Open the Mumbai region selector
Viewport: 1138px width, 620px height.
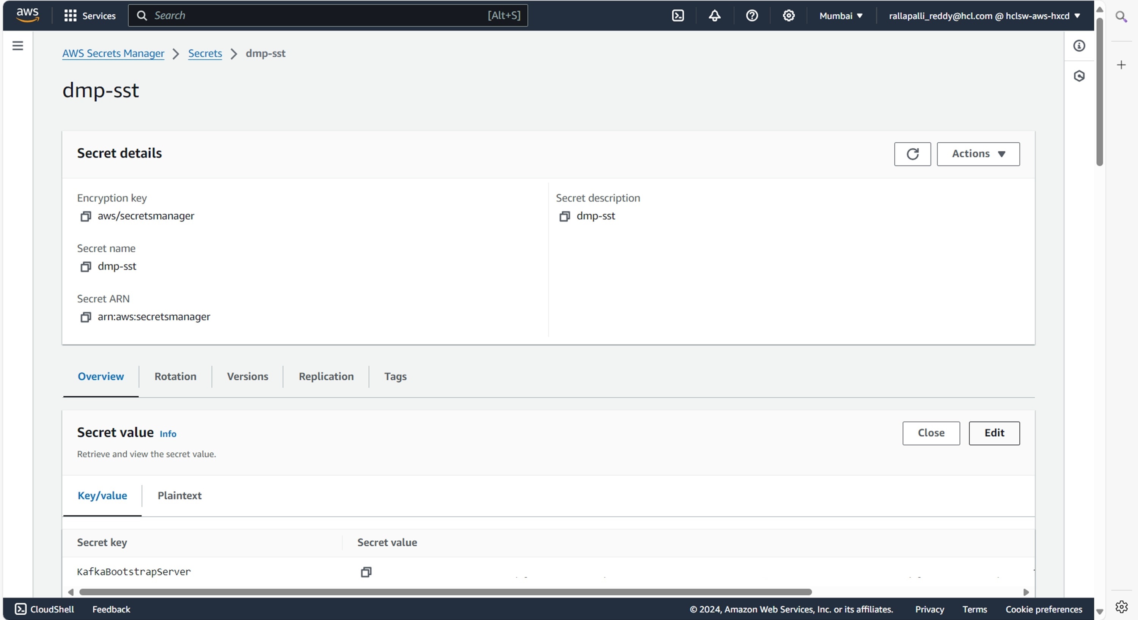[841, 16]
